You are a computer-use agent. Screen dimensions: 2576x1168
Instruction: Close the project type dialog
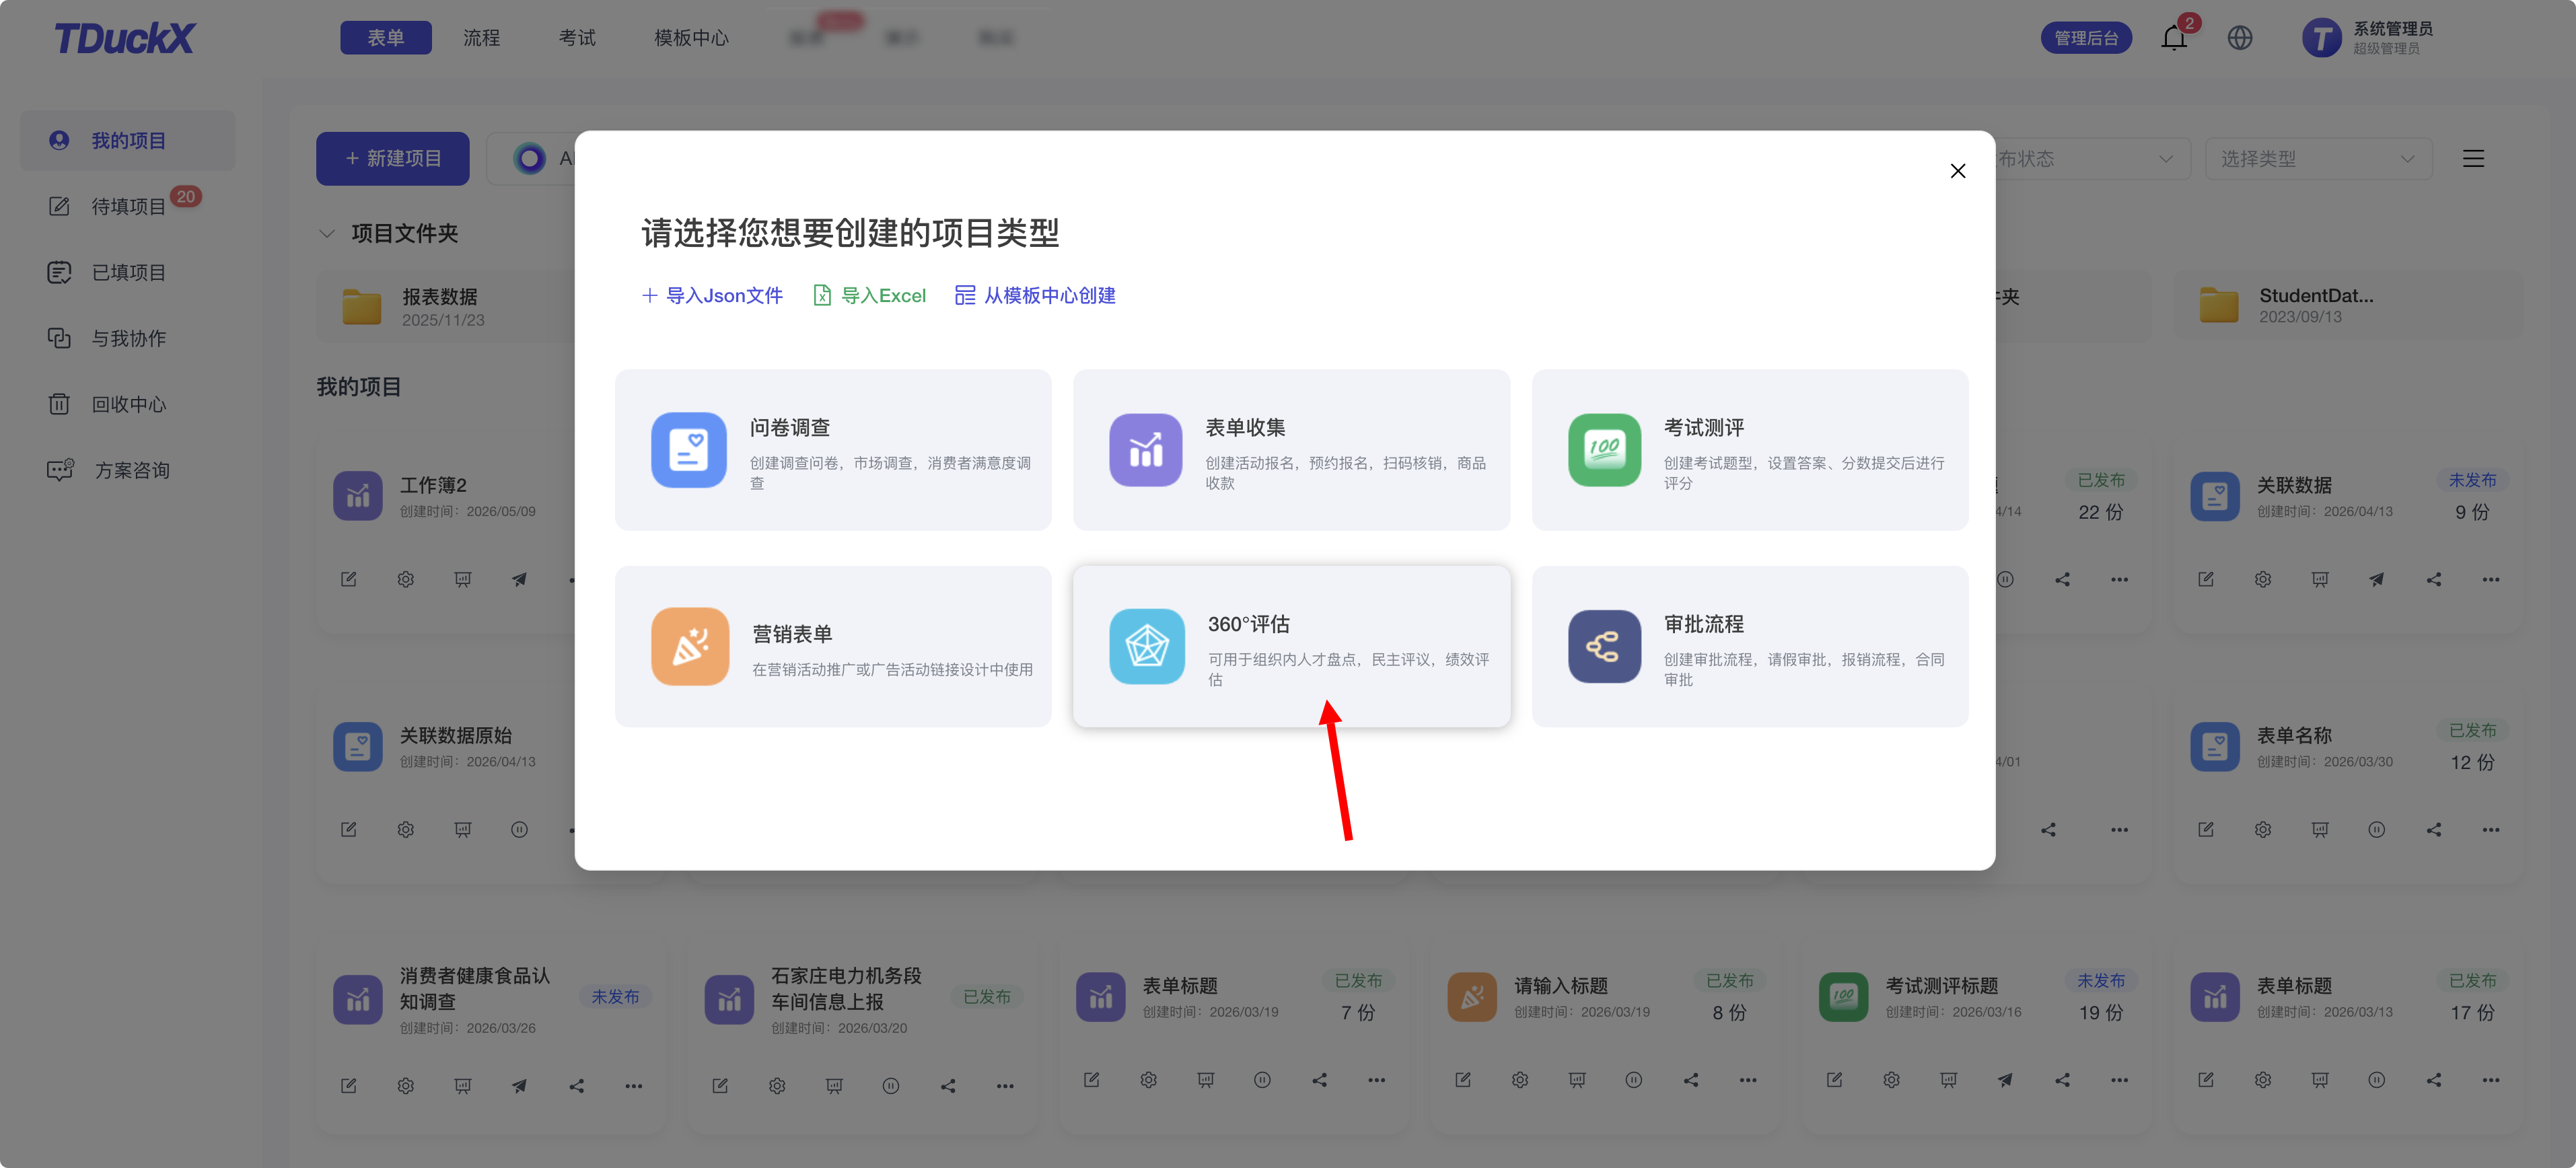point(1957,171)
